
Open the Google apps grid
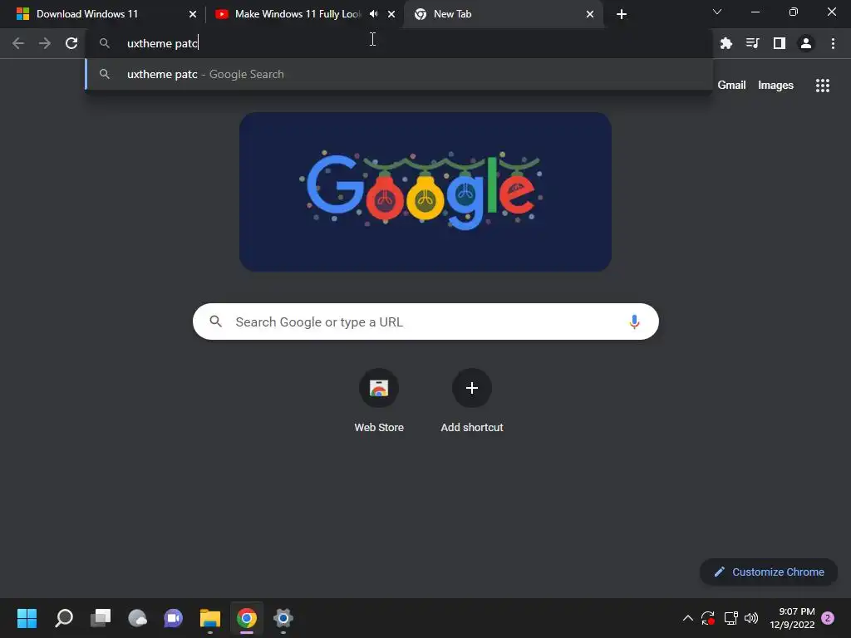click(x=822, y=86)
